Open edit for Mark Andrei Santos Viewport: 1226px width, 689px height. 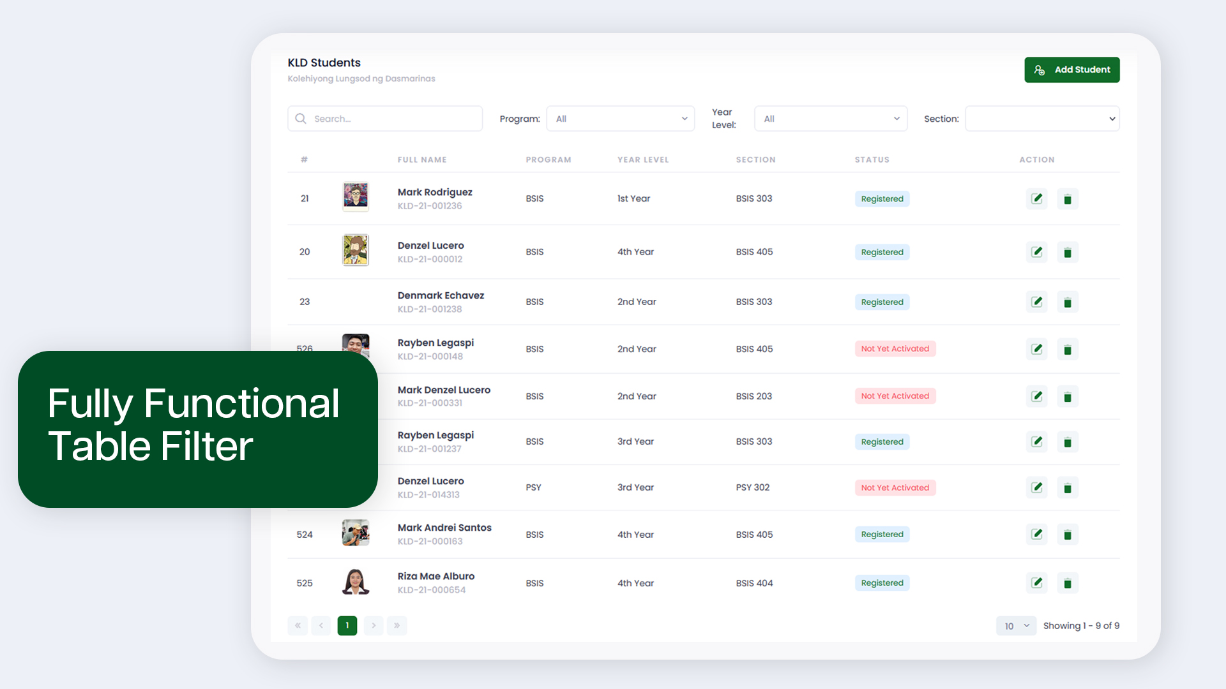(x=1036, y=534)
